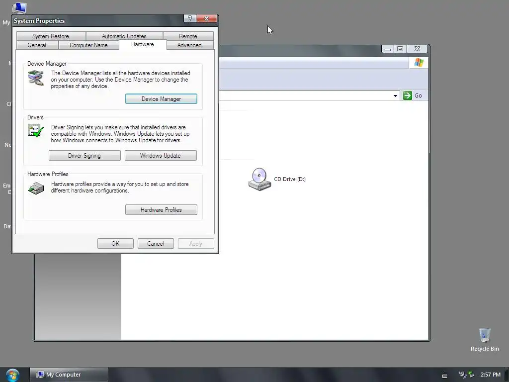
Task: Click the Device Manager section icon
Action: pyautogui.click(x=36, y=78)
